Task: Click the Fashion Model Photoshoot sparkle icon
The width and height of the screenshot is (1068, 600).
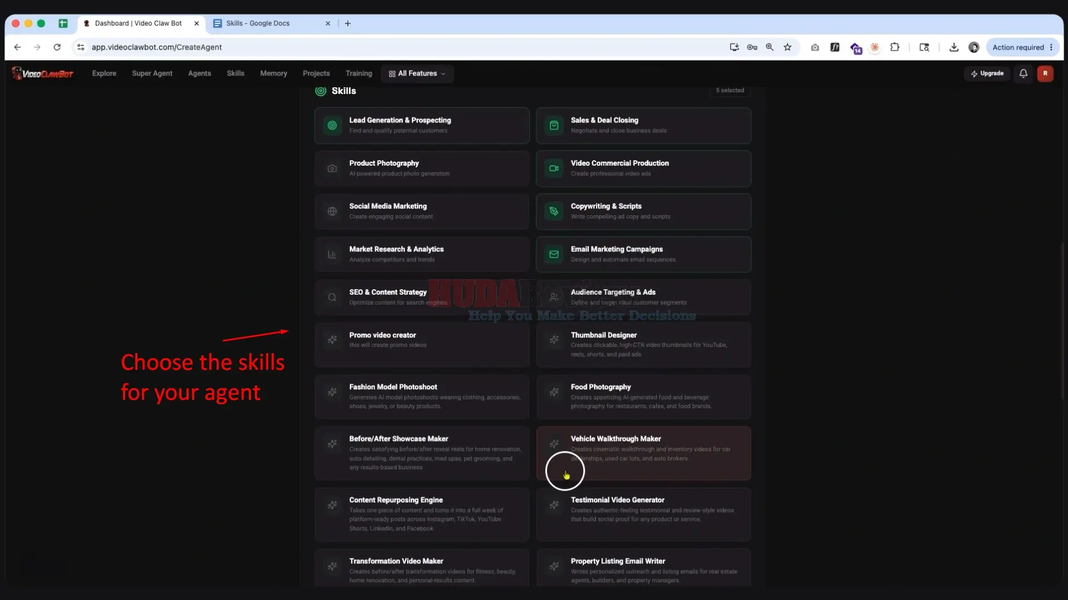Action: tap(332, 392)
